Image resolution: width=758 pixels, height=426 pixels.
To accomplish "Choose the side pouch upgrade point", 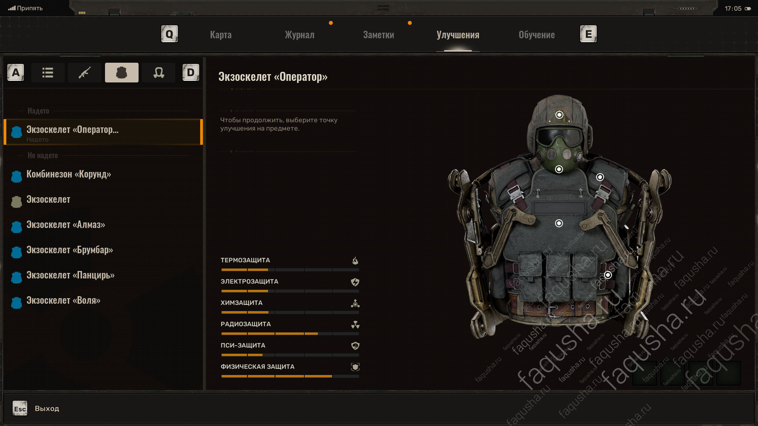I will point(608,275).
